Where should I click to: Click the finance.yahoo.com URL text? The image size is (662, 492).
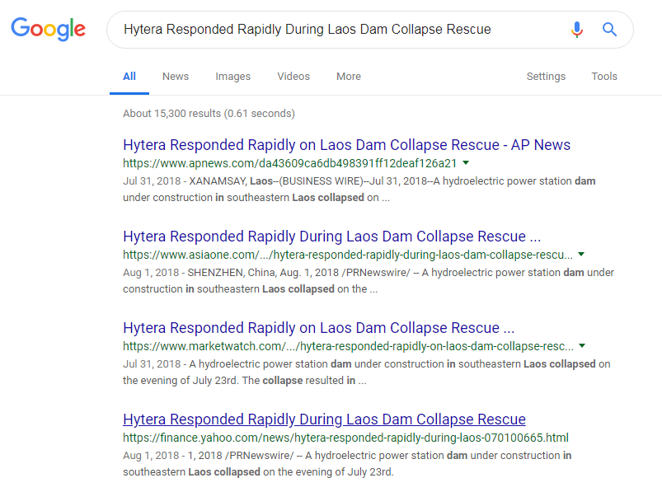point(345,438)
